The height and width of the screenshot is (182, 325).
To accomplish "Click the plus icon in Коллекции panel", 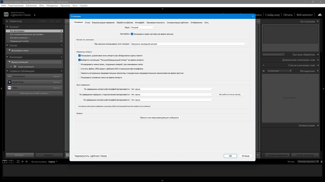I will [62, 57].
